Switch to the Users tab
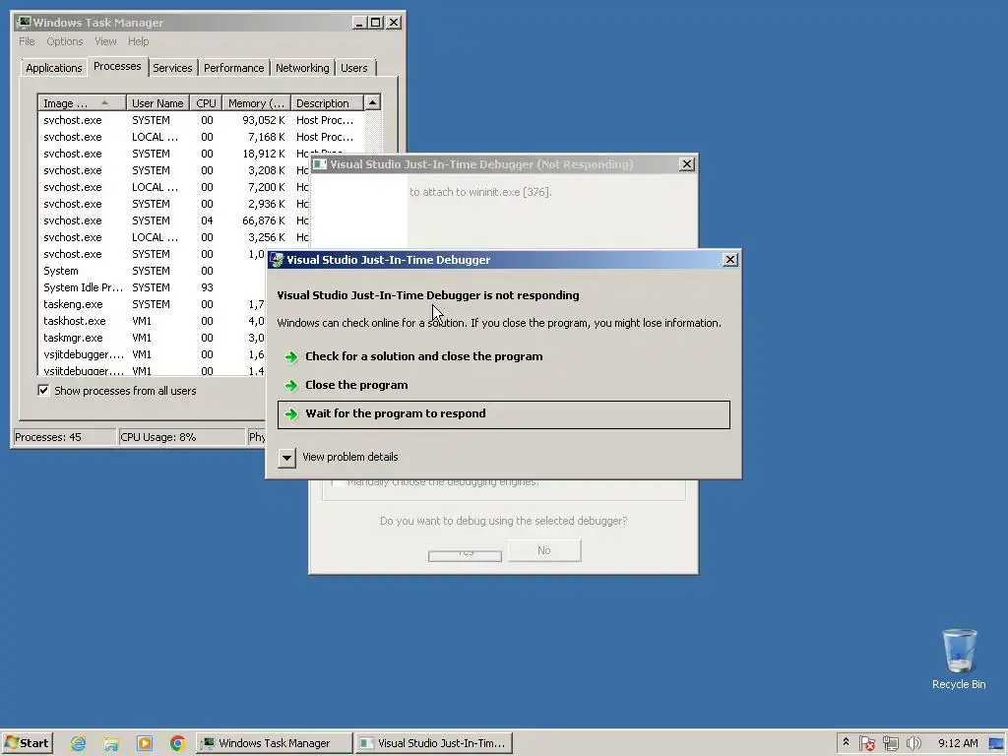Screen dimensions: 1008x756 tap(354, 68)
